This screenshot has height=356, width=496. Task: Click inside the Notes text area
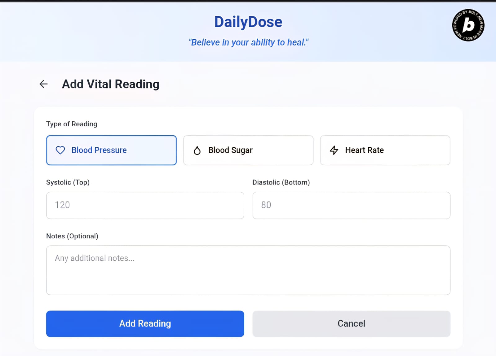point(248,270)
